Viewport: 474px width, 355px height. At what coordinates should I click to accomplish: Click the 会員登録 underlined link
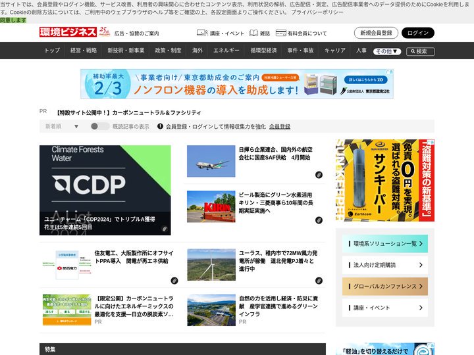tap(280, 126)
